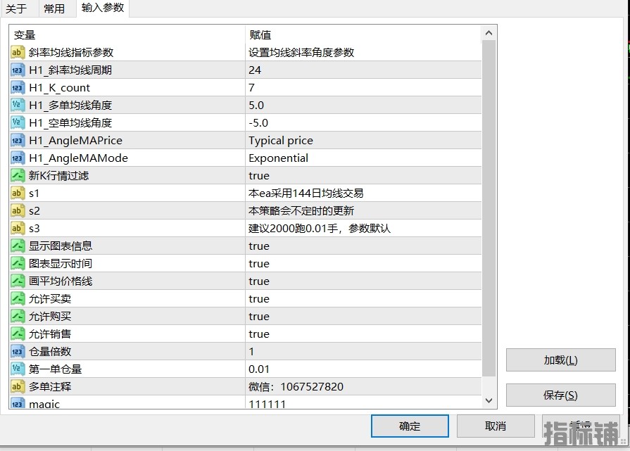Open the Typical price value dropdown

363,140
